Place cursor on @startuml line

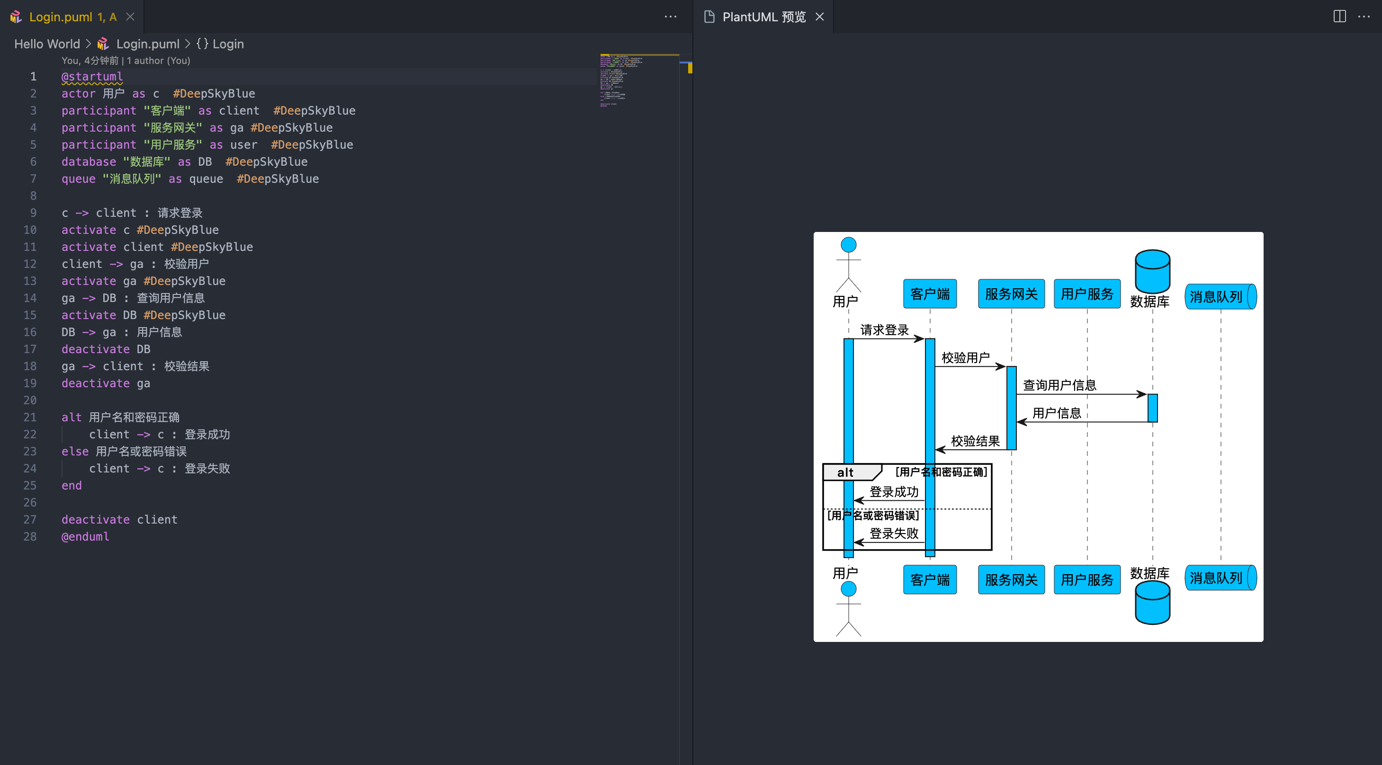pyautogui.click(x=92, y=77)
